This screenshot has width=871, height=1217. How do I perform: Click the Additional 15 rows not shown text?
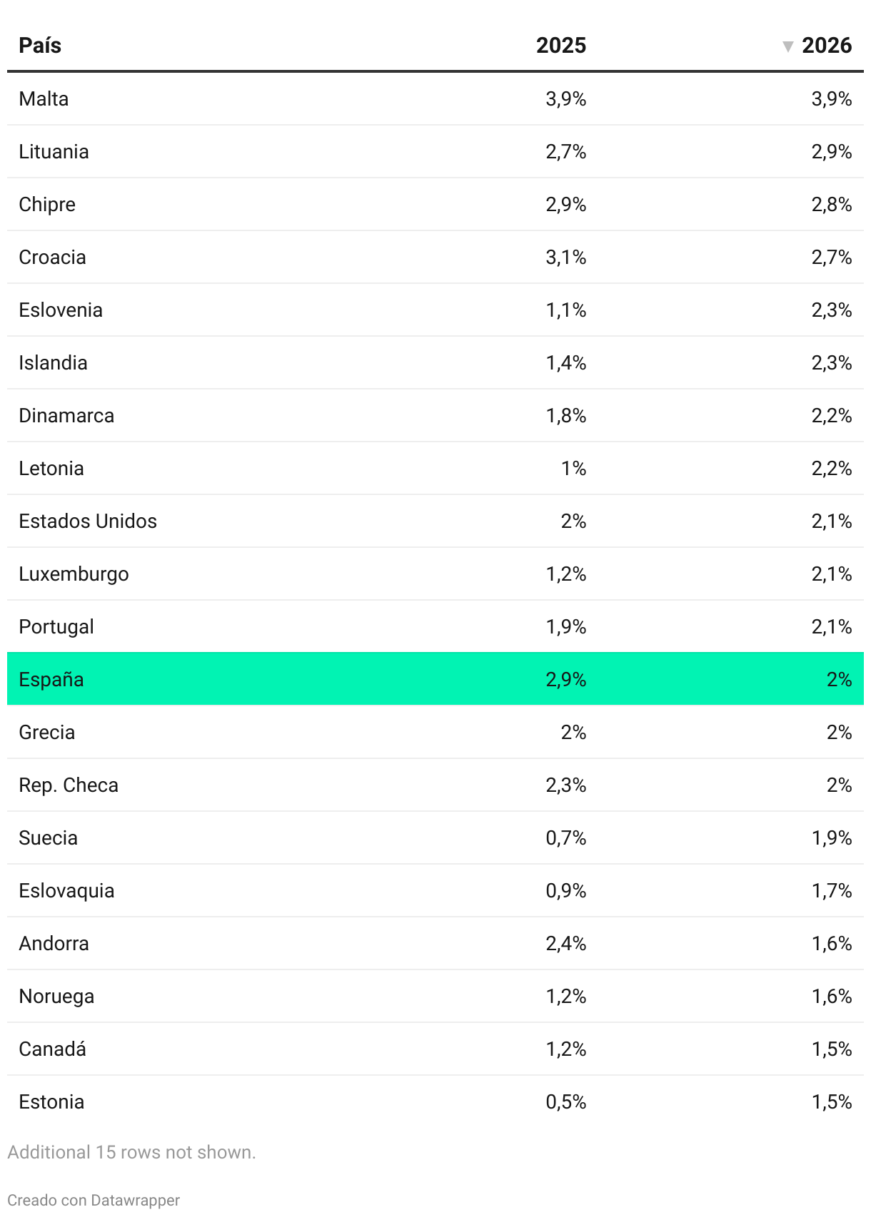131,1152
